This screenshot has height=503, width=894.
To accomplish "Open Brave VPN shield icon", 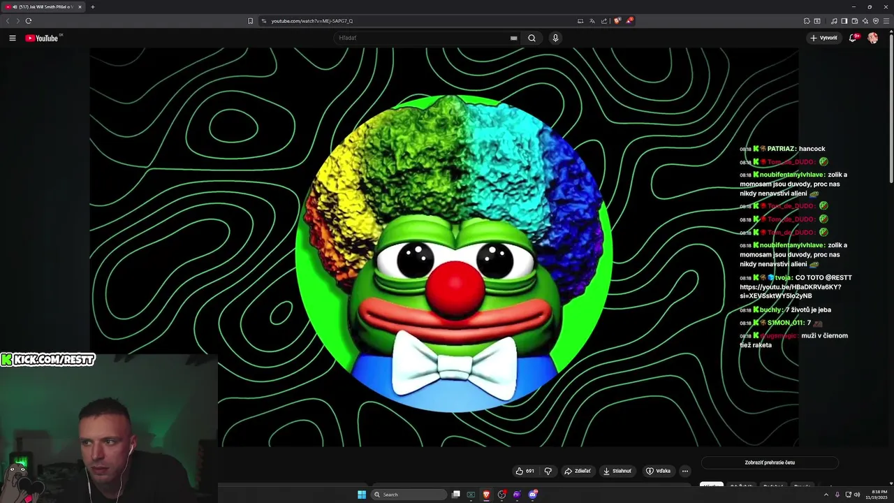I will [876, 21].
